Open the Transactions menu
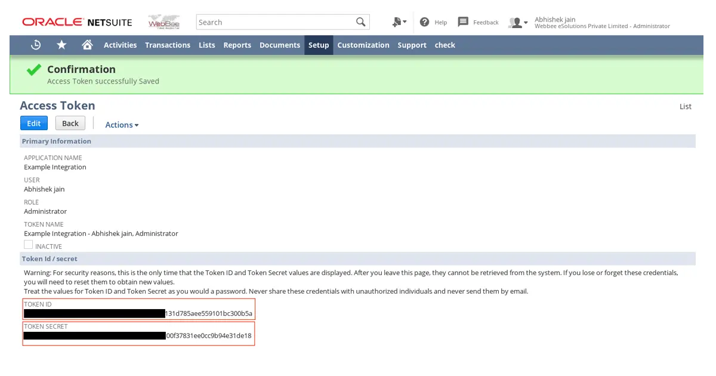This screenshot has height=376, width=716. 168,45
